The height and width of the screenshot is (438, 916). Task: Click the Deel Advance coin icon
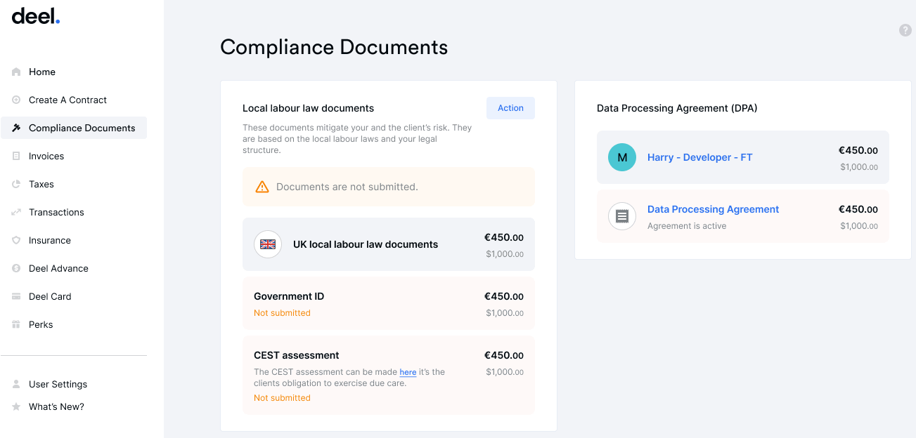pyautogui.click(x=16, y=268)
